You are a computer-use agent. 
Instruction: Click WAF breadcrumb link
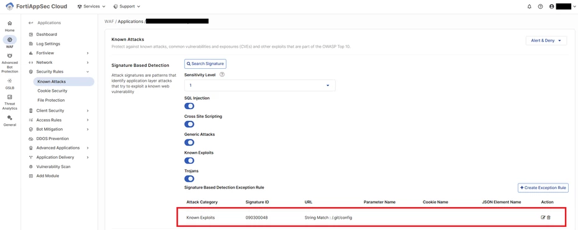point(109,21)
